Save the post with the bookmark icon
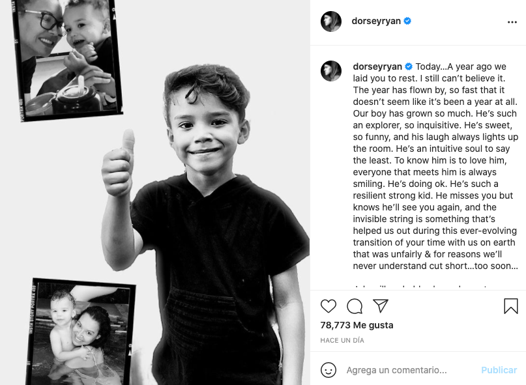Viewport: 526px width, 385px height. [511, 306]
